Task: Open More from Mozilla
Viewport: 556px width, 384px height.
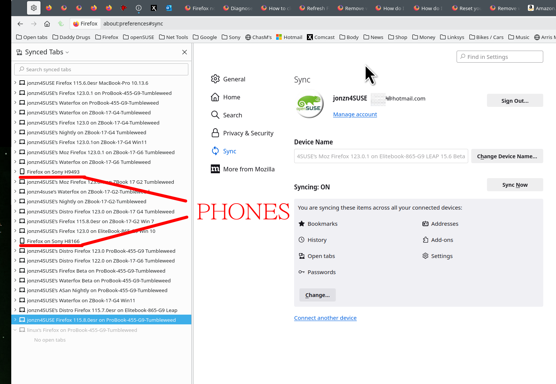Action: (x=243, y=169)
